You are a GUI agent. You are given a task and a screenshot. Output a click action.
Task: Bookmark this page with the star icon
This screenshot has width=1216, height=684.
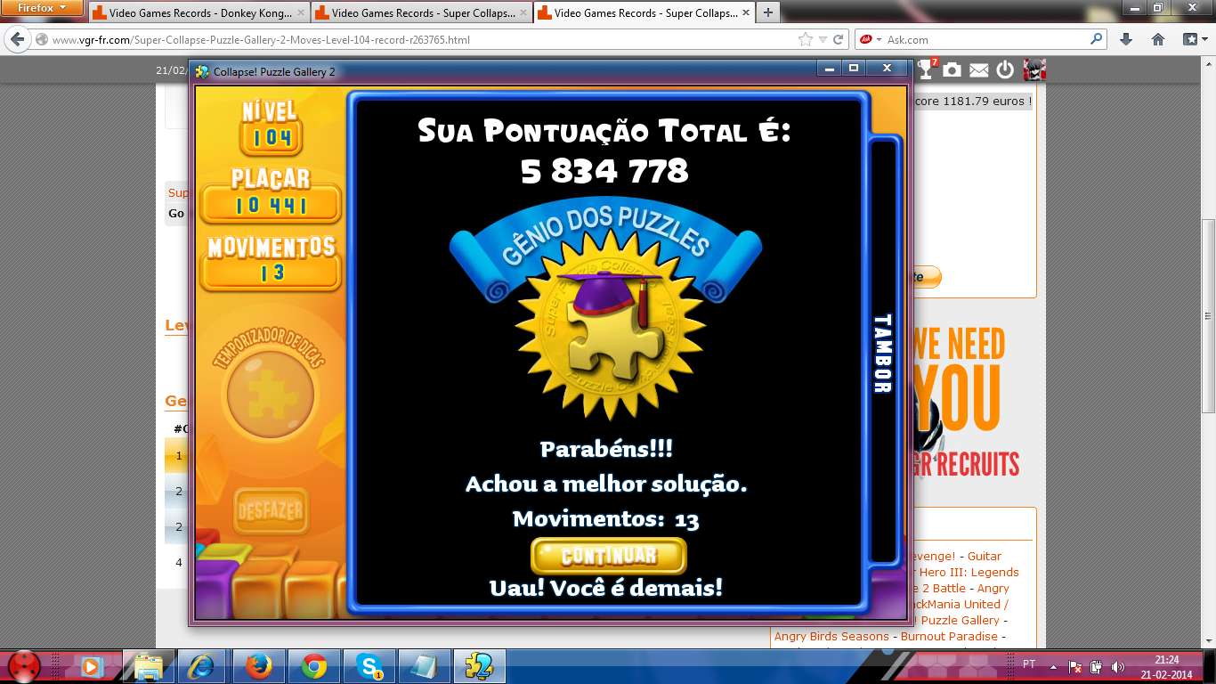pos(806,39)
